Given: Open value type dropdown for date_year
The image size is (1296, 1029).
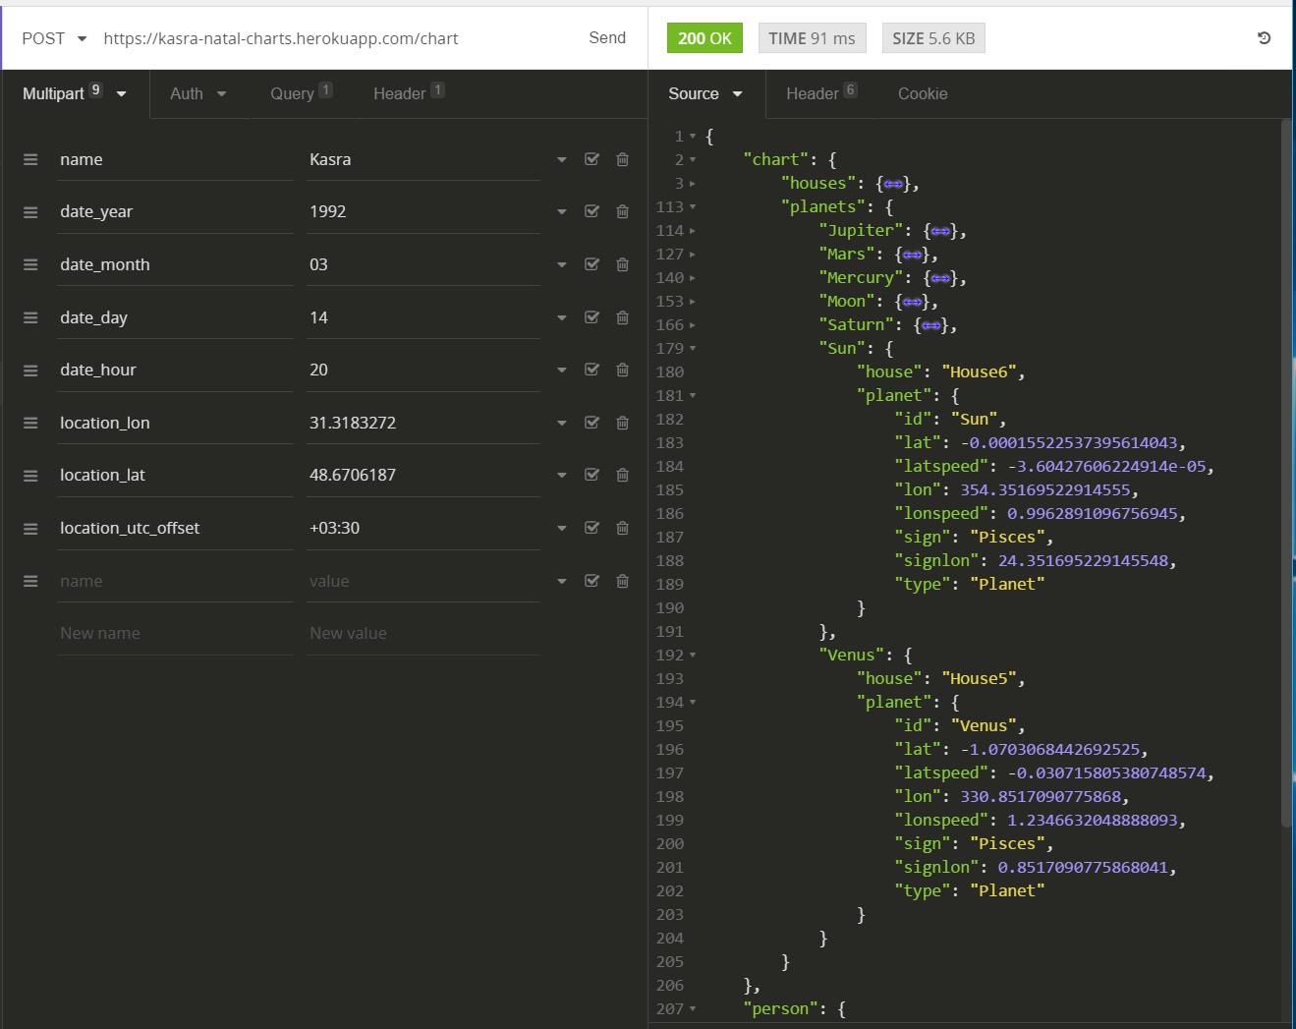Looking at the screenshot, I should [x=561, y=211].
